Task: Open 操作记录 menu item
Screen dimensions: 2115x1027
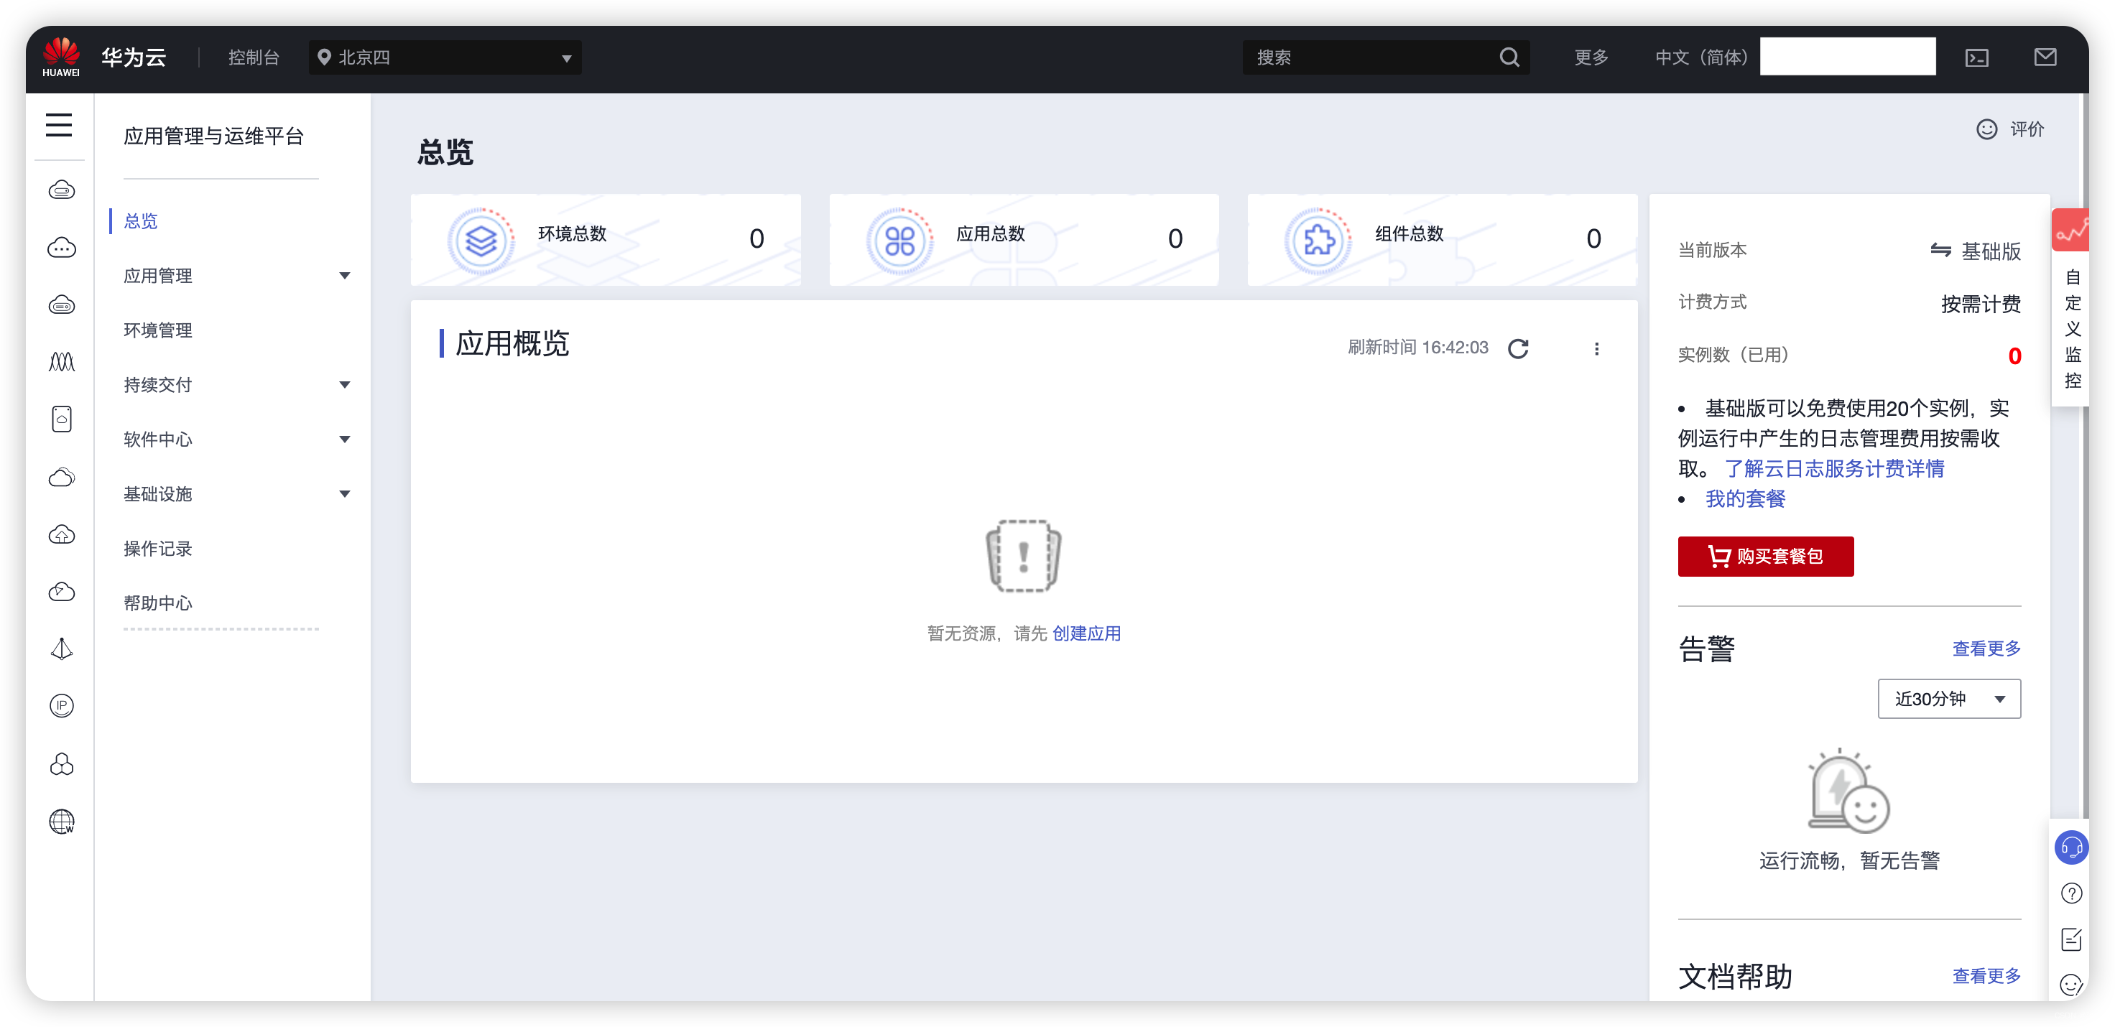Action: [x=157, y=549]
